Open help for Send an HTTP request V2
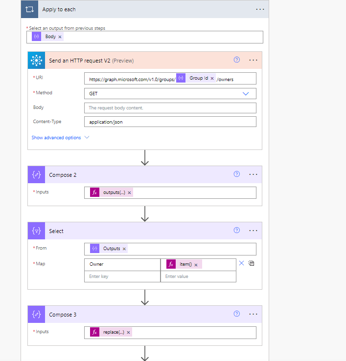 pos(237,60)
